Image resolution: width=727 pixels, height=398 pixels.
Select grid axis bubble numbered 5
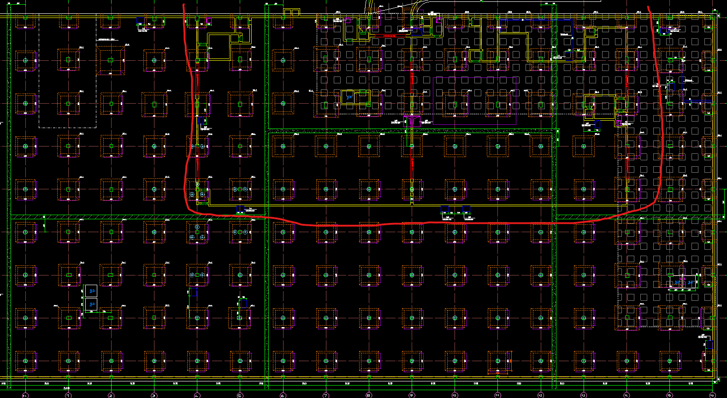[x=240, y=395]
